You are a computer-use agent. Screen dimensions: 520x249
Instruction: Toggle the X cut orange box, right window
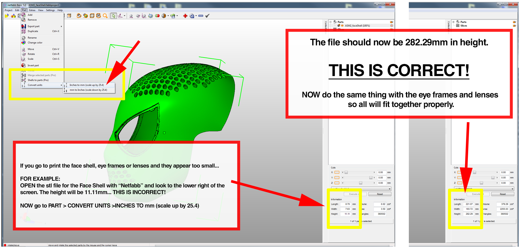[460, 172]
